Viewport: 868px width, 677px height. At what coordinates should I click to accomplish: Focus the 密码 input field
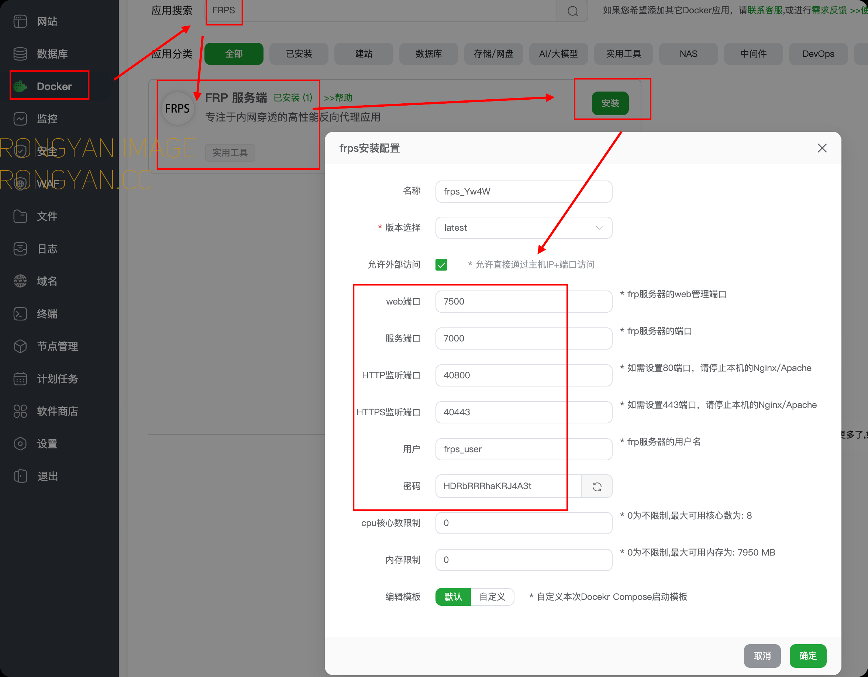(508, 486)
